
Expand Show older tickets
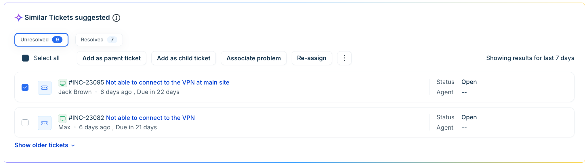click(x=45, y=145)
